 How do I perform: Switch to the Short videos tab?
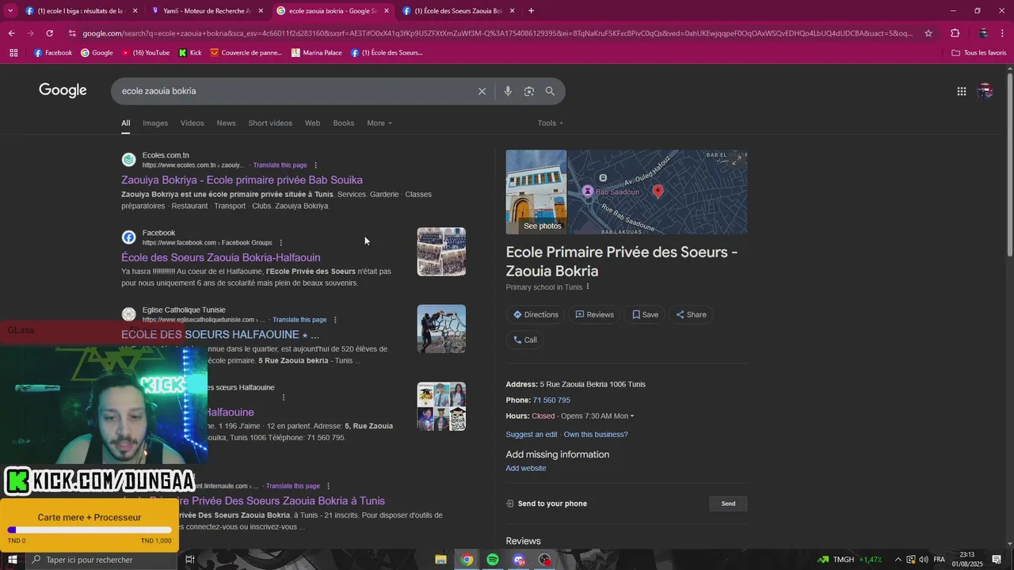[270, 123]
